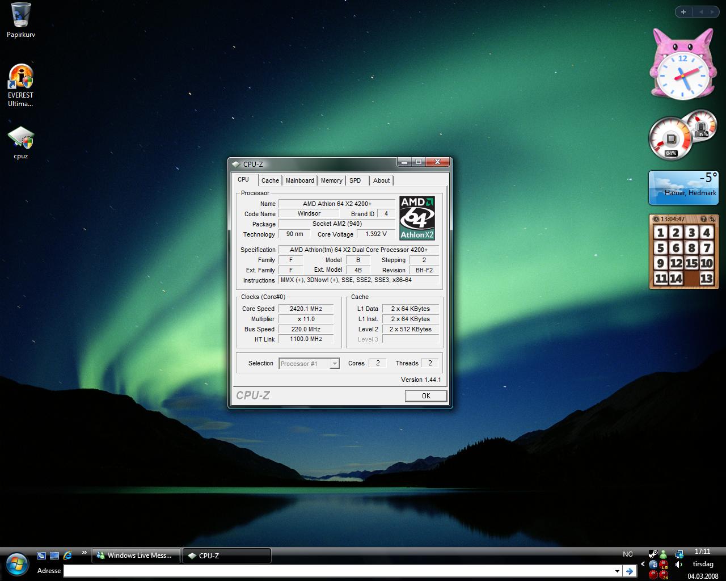Click puzzle tile number 15
726x581 pixels.
tap(691, 263)
